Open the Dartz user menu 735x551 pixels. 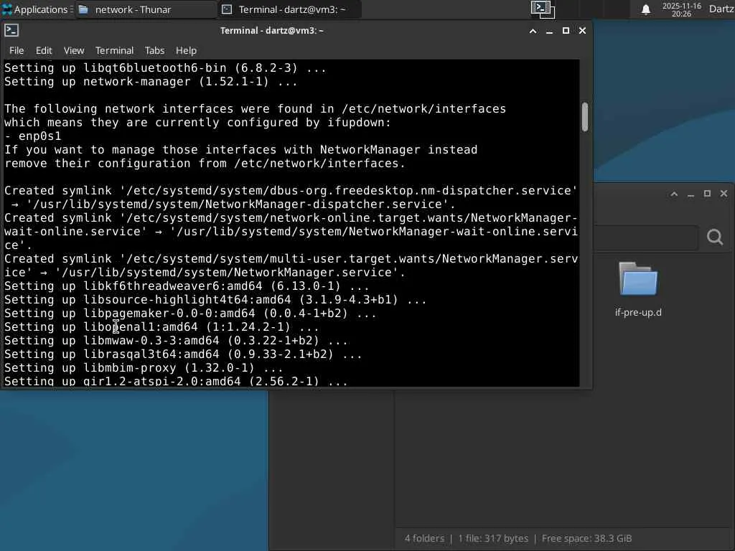(721, 9)
